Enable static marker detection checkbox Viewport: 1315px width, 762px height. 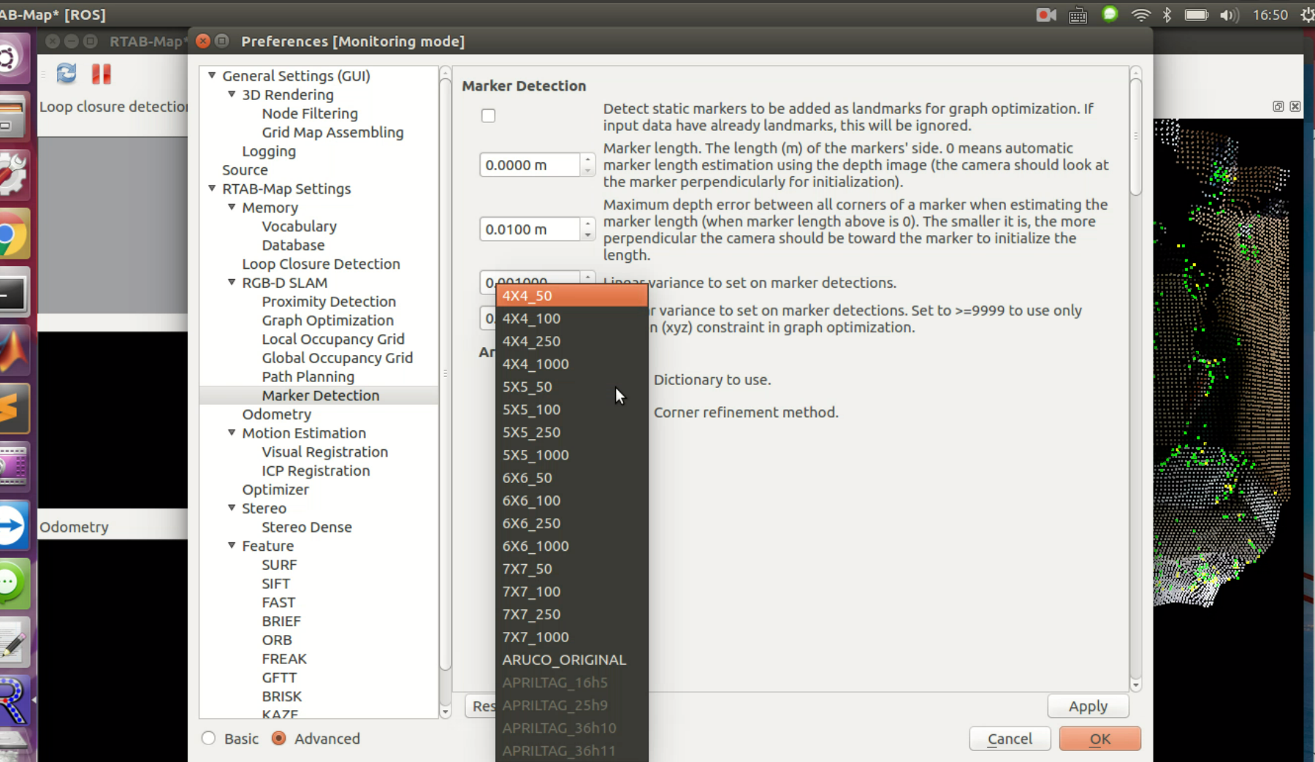488,115
